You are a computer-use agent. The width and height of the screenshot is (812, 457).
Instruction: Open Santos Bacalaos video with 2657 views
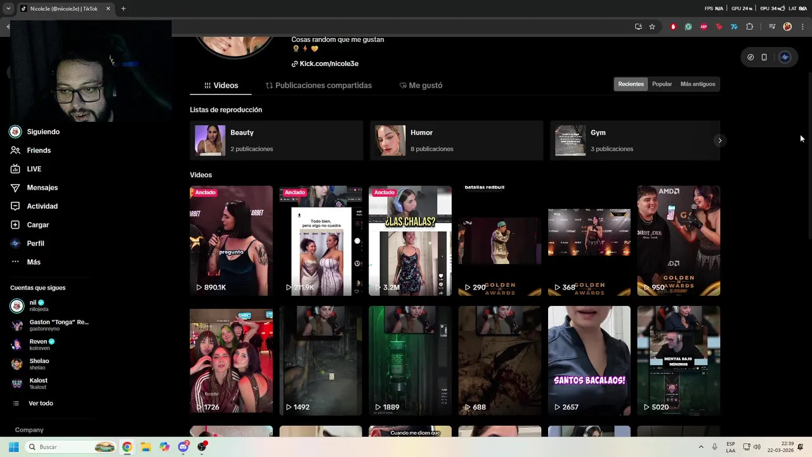tap(589, 361)
